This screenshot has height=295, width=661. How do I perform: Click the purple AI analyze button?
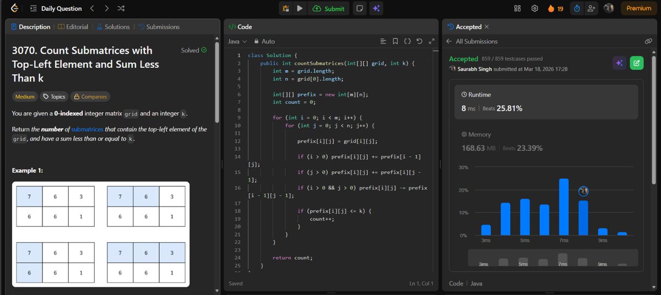[x=620, y=63]
